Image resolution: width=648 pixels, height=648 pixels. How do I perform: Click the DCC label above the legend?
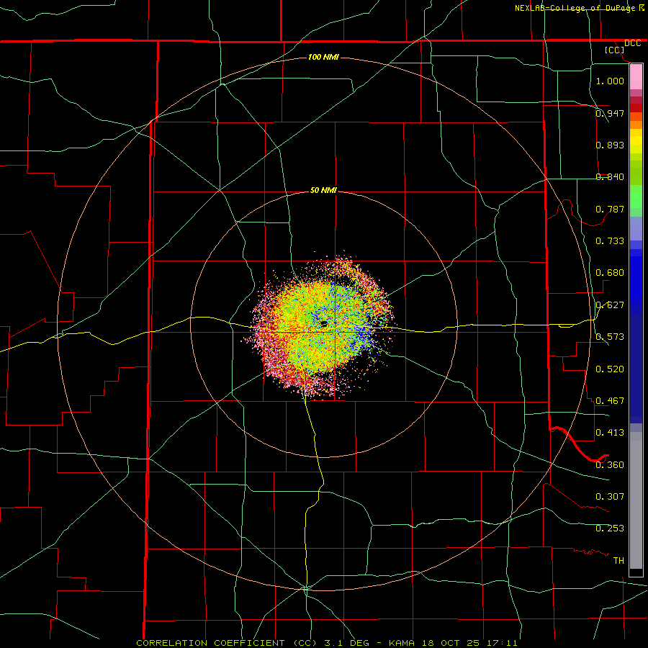pos(632,43)
